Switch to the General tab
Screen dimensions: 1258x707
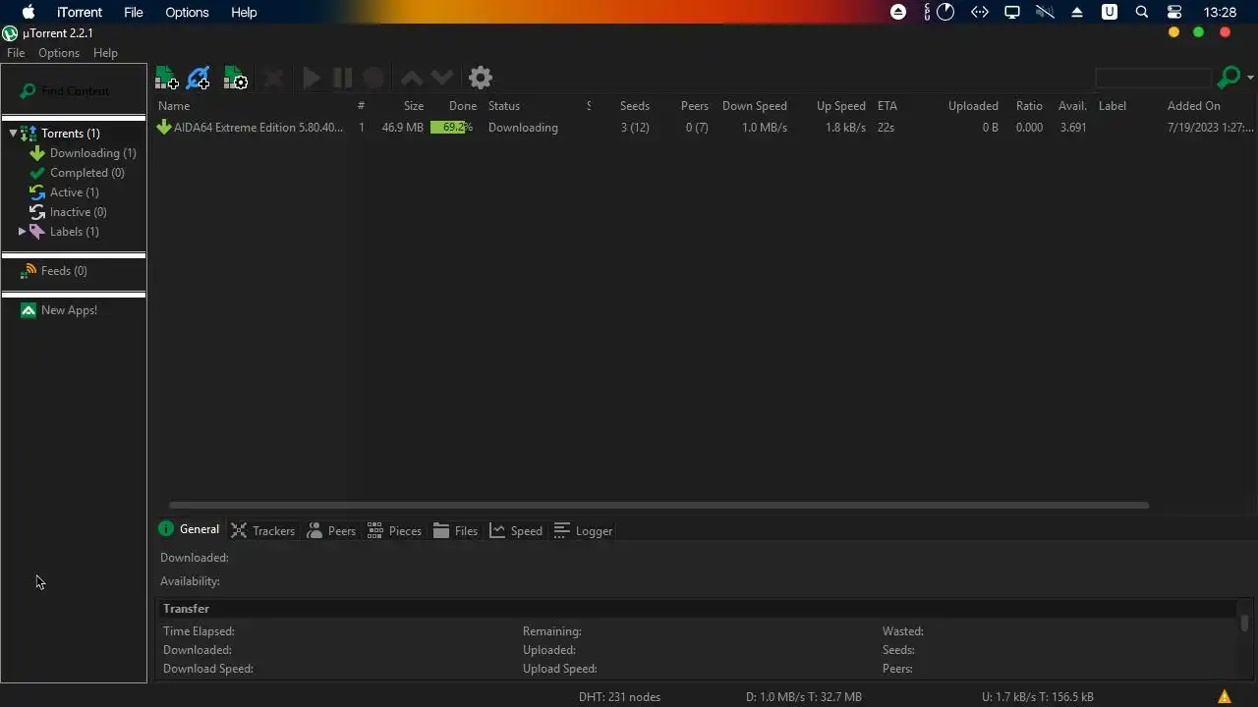189,529
